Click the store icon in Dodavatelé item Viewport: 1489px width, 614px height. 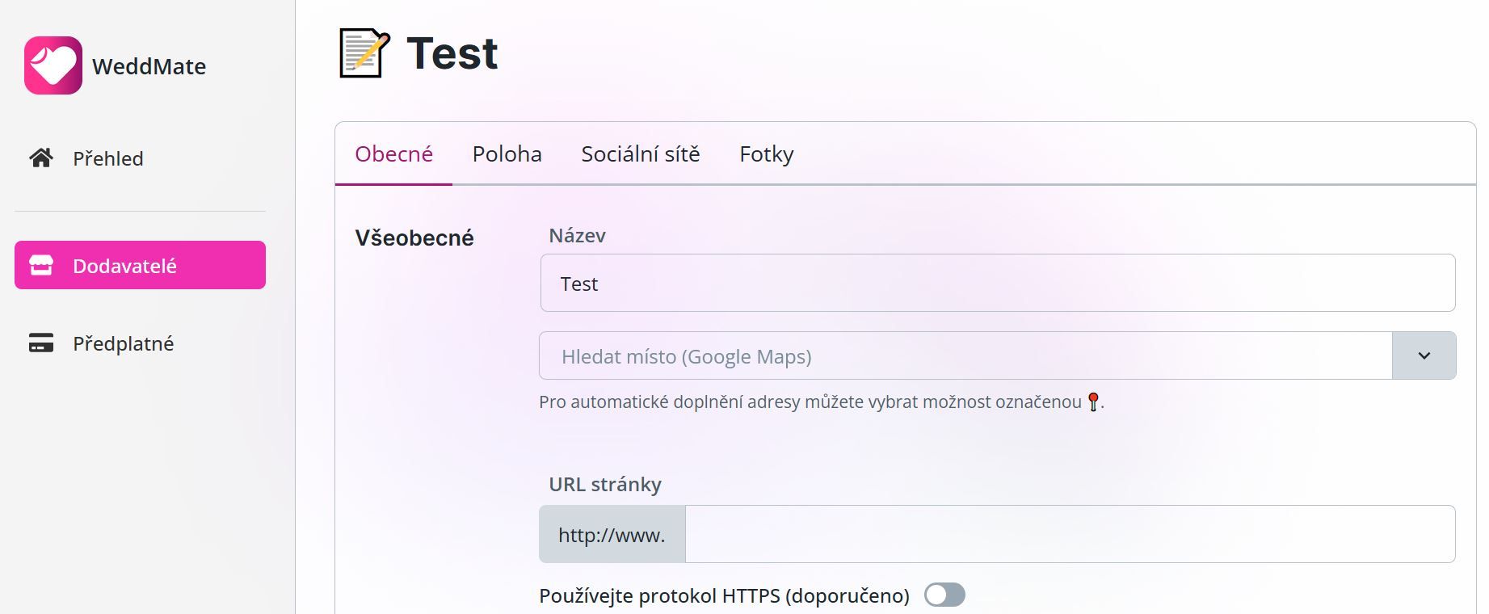(x=41, y=265)
